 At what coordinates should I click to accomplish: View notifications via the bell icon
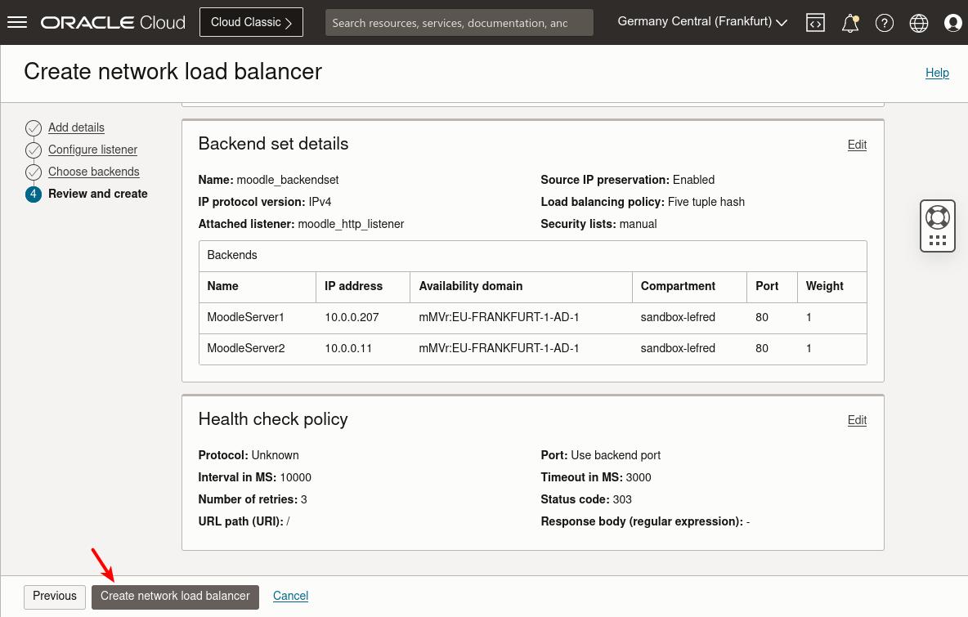coord(849,22)
